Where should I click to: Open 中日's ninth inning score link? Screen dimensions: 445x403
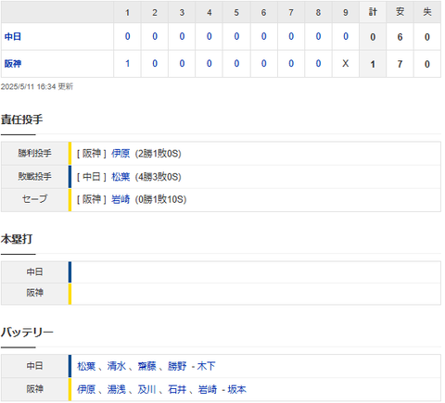[346, 36]
